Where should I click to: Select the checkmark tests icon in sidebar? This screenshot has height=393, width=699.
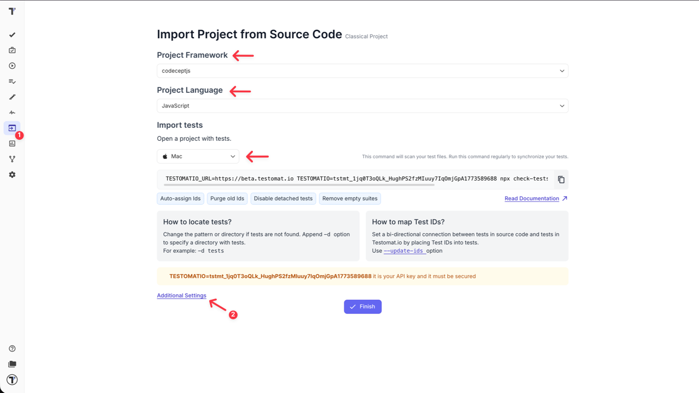click(x=12, y=34)
